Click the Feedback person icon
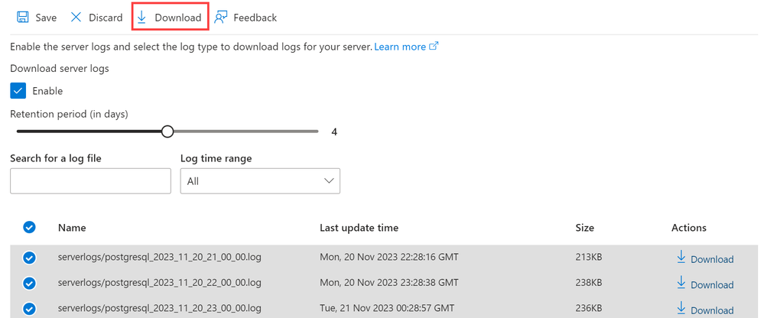Viewport: 764px width, 318px height. (x=221, y=18)
